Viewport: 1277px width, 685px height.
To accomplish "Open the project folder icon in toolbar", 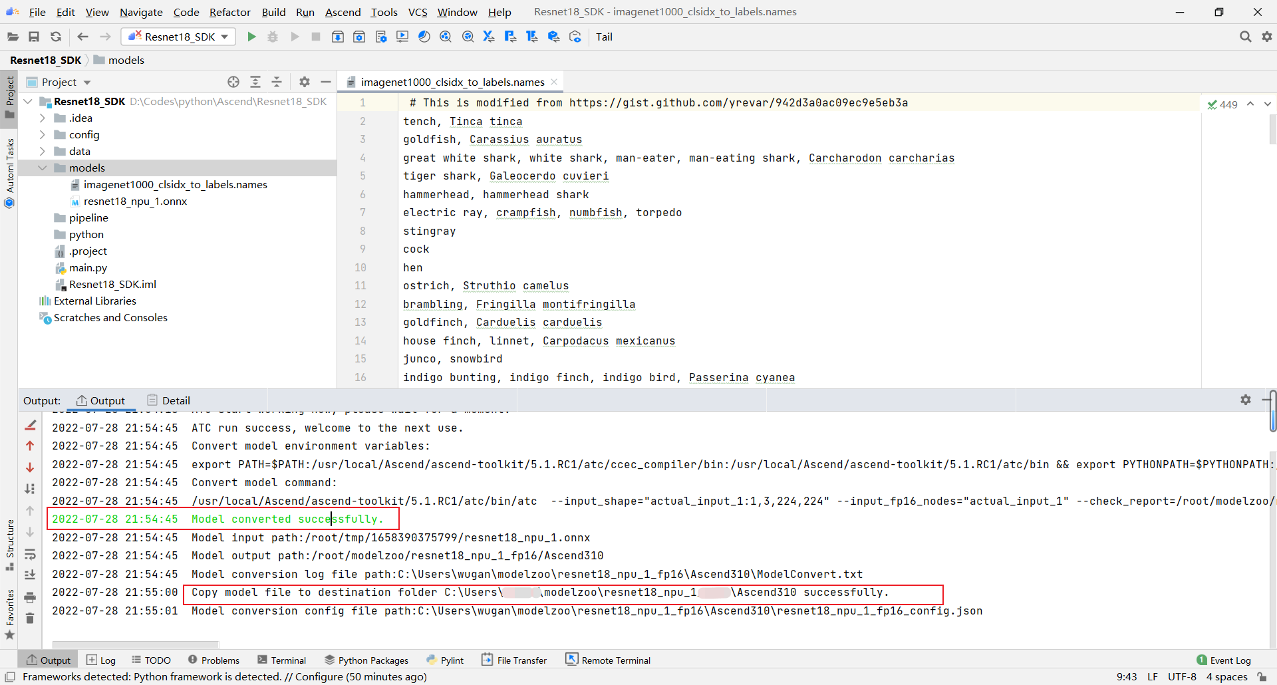I will (x=13, y=37).
